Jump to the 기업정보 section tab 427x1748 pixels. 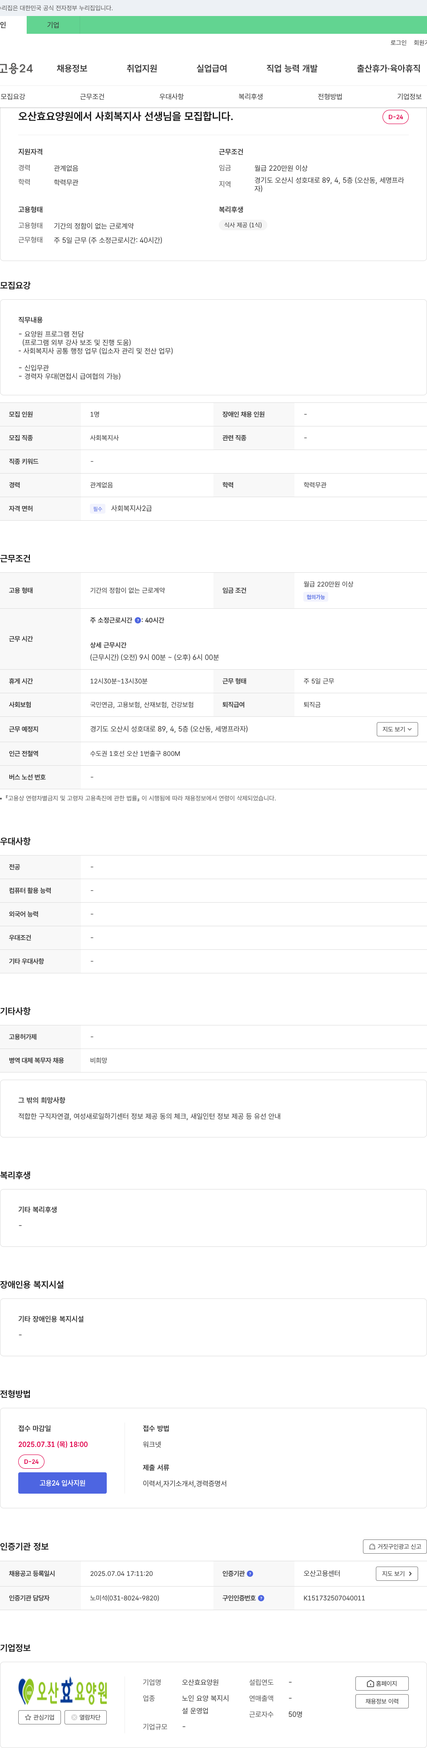click(409, 96)
